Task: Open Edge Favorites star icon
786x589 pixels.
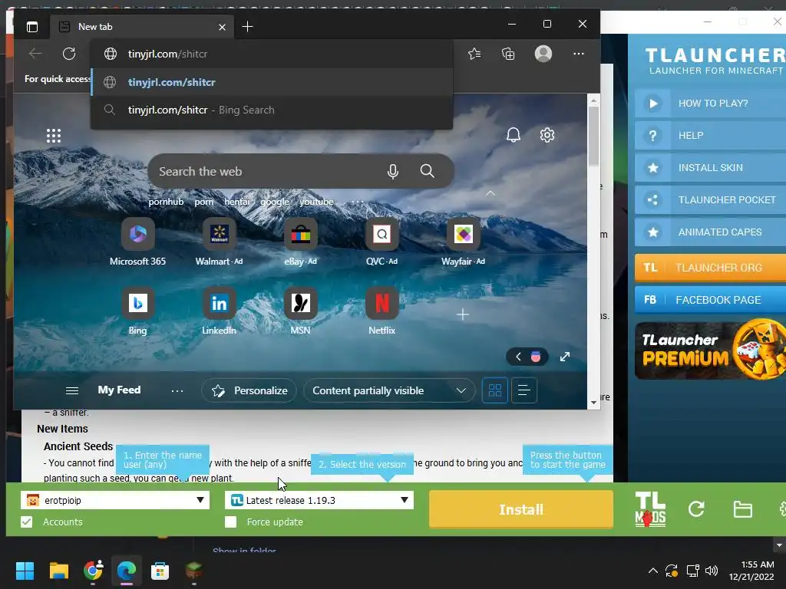Action: coord(474,54)
